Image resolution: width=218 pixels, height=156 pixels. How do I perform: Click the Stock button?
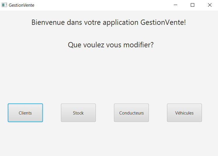point(78,113)
